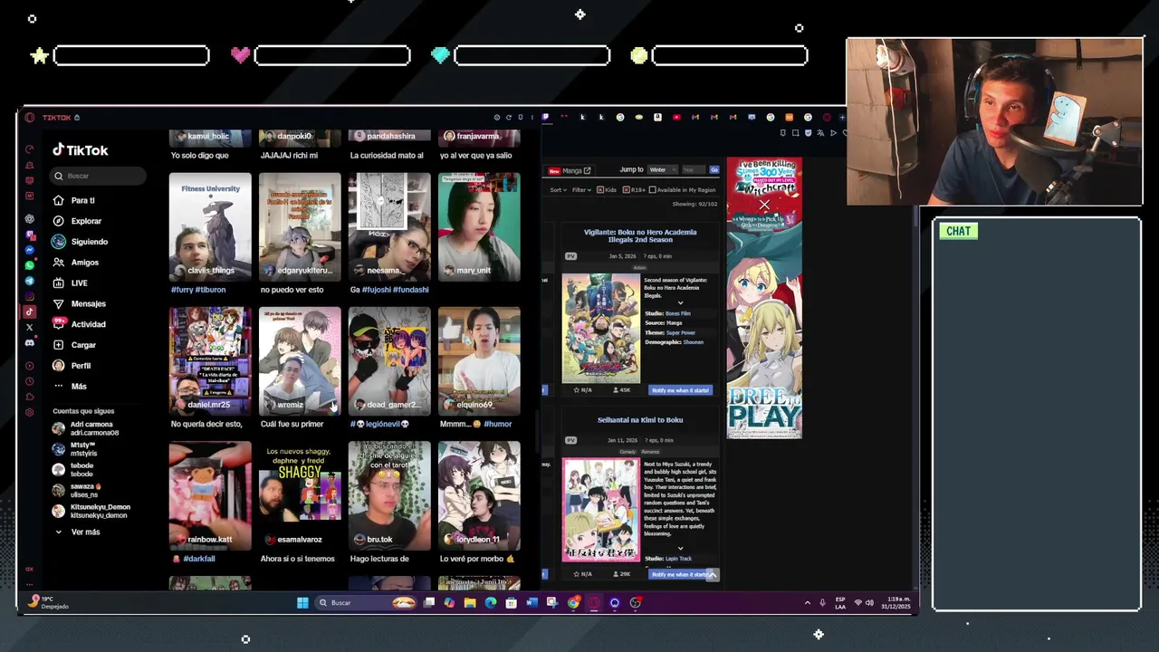Open TikTok Perfil page
The height and width of the screenshot is (652, 1159).
(x=72, y=366)
